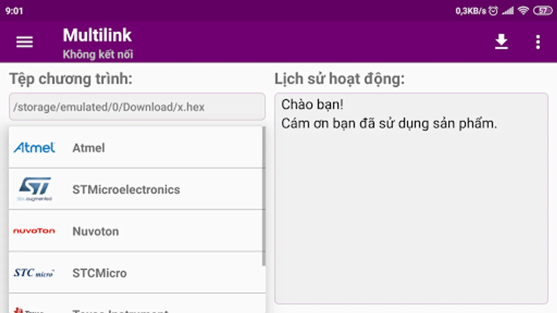Screen dimensions: 557x313
Task: Tap the 'Không kết nối' connection status
Action: (x=98, y=54)
